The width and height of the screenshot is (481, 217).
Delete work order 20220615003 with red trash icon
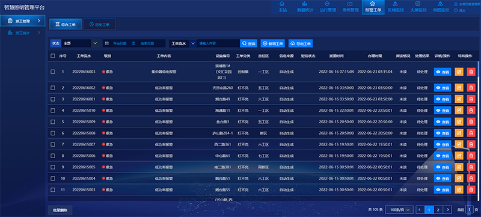click(471, 190)
